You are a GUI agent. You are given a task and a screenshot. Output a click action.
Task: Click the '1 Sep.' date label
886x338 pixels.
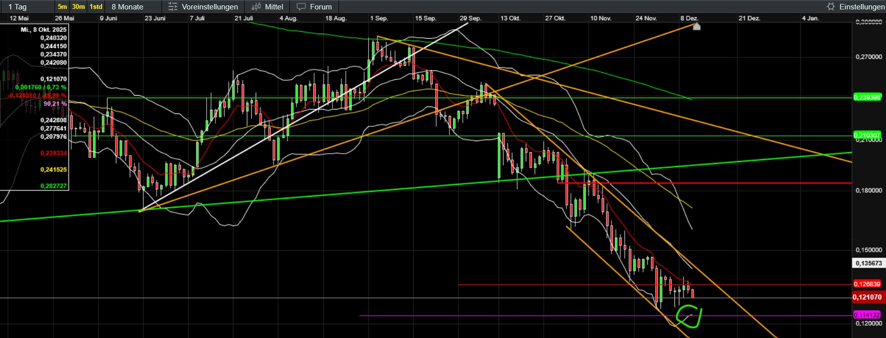point(379,18)
